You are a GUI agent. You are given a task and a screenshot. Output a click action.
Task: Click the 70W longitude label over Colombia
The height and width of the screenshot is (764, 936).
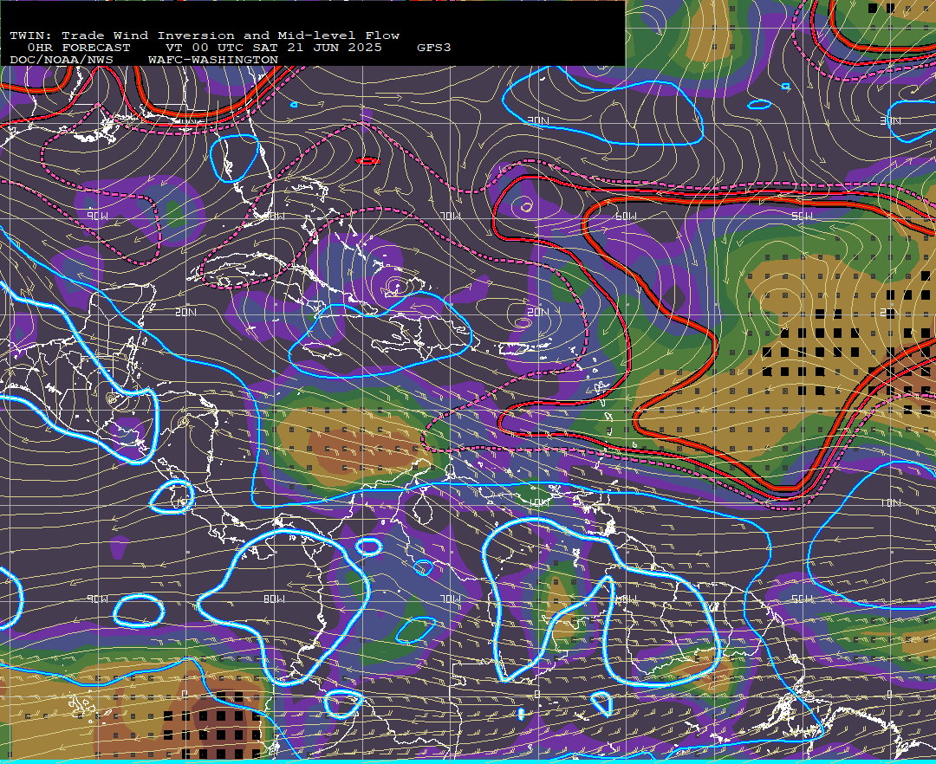[x=450, y=599]
